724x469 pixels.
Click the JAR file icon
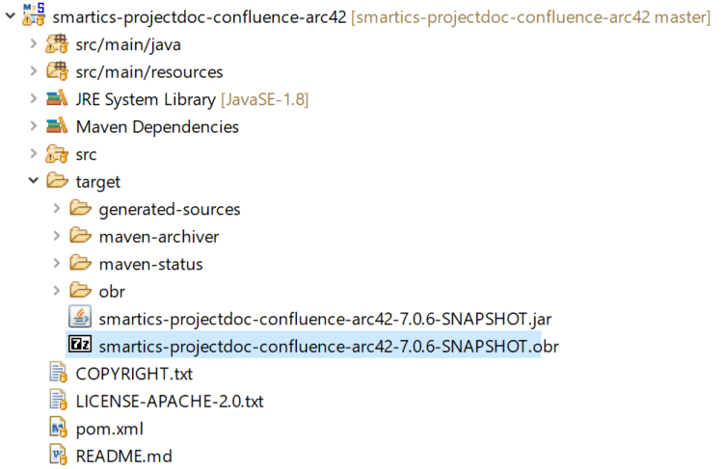(80, 318)
